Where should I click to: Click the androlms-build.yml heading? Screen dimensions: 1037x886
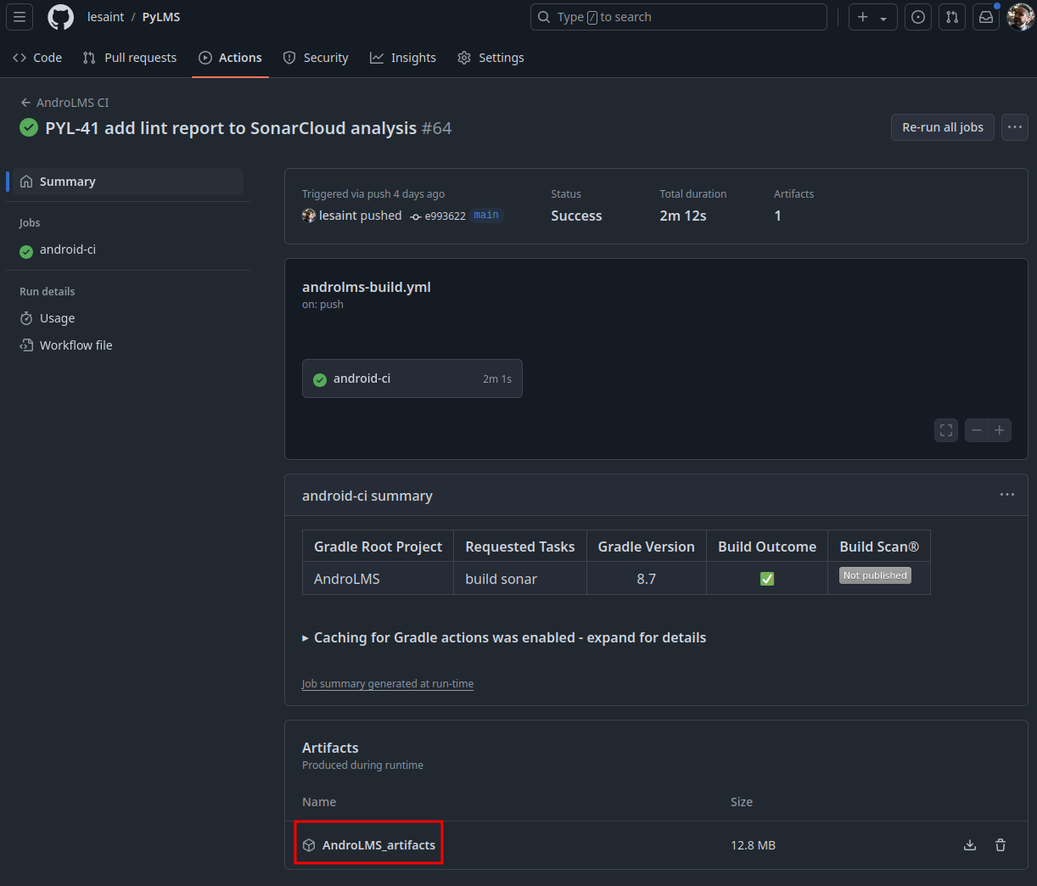367,287
